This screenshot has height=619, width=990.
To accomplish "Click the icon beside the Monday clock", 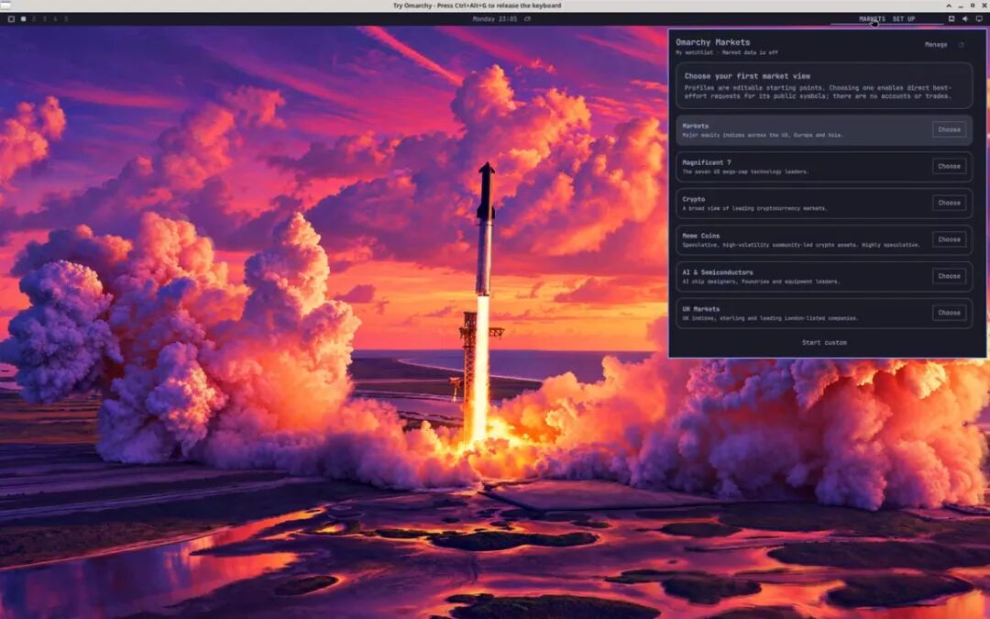I will click(x=527, y=19).
